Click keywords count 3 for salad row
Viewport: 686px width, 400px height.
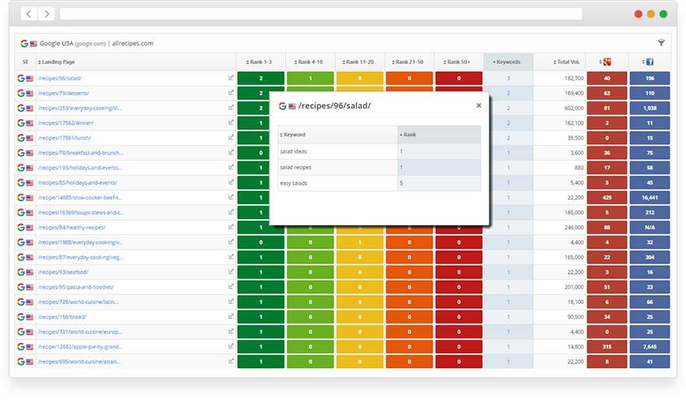click(x=508, y=78)
